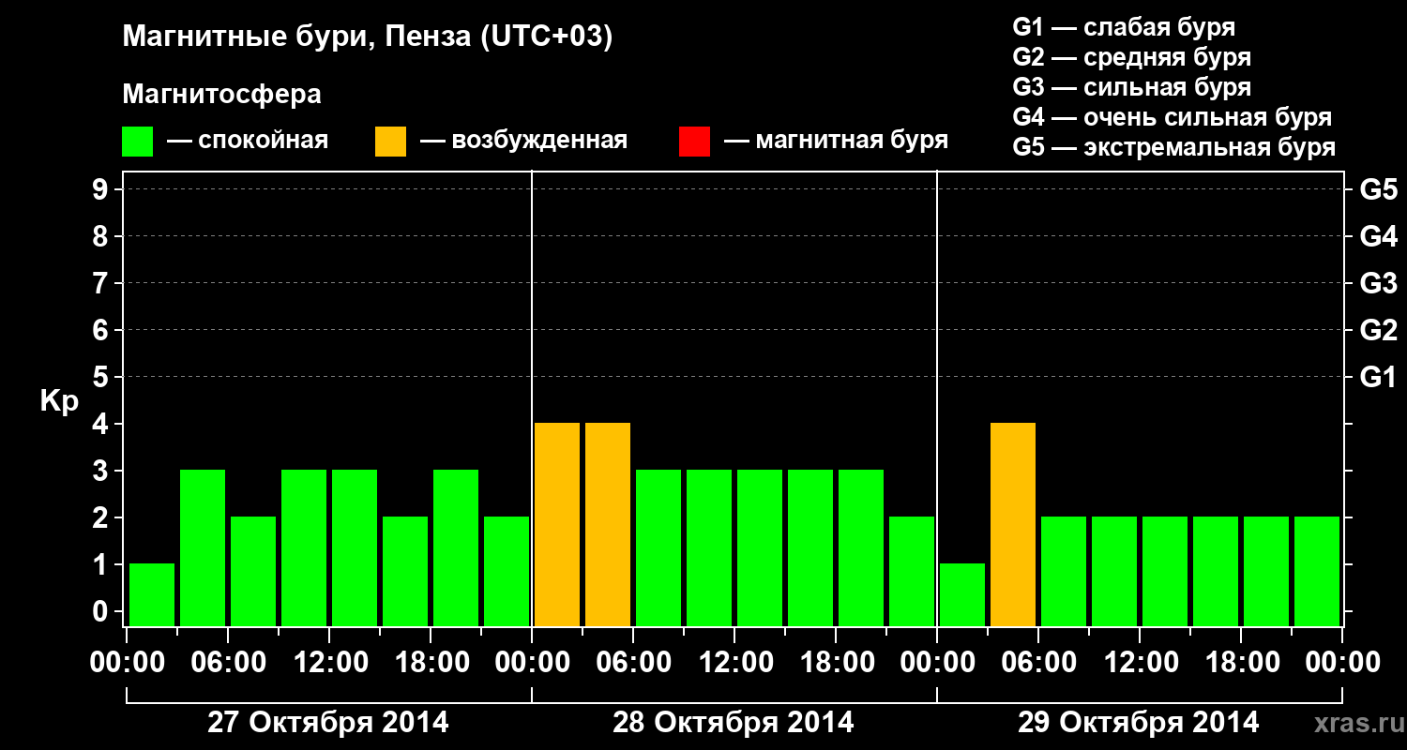The height and width of the screenshot is (750, 1407).
Task: Click the orange bar on 29 October
Action: click(1013, 524)
